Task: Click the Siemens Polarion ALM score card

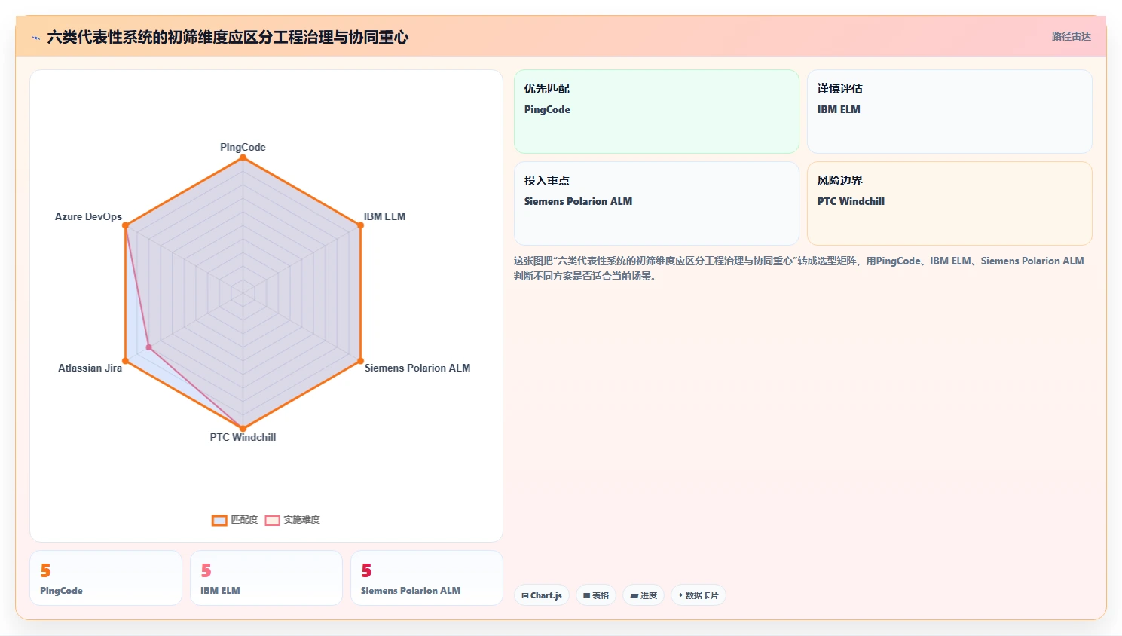Action: point(426,578)
